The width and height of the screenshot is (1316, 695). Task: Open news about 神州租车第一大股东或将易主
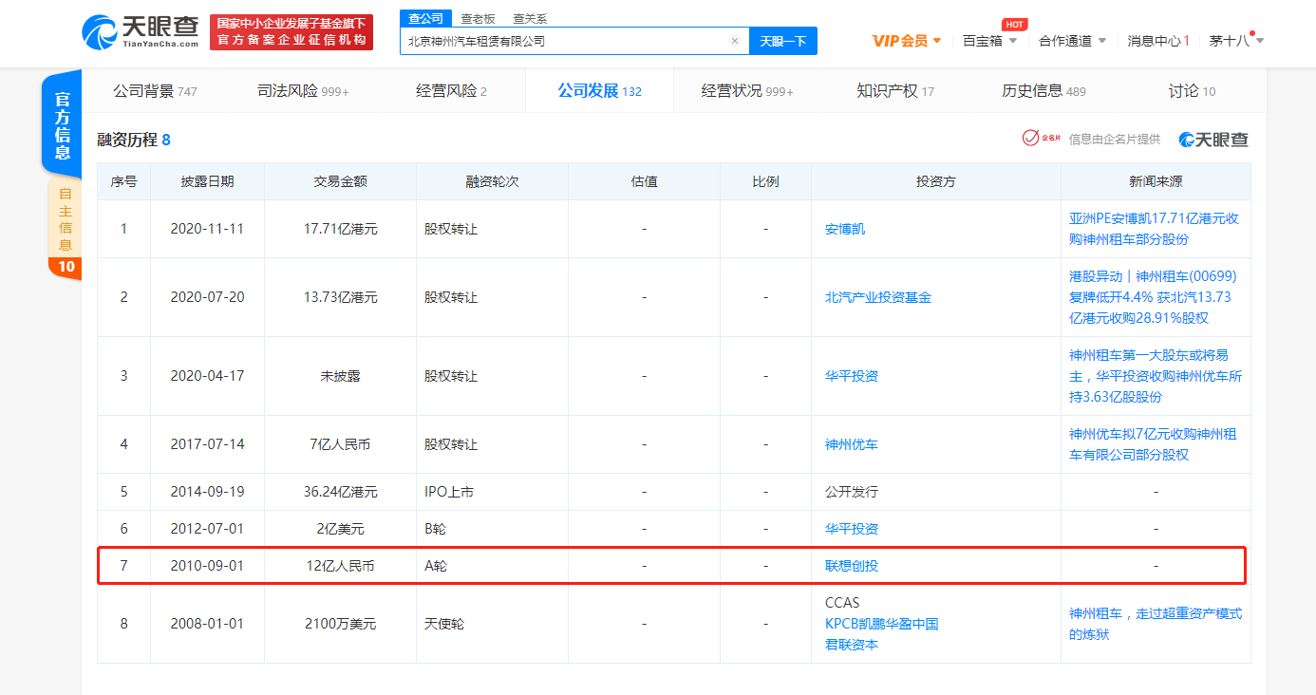[1156, 376]
